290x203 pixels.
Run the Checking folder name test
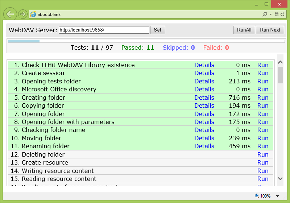[263, 130]
